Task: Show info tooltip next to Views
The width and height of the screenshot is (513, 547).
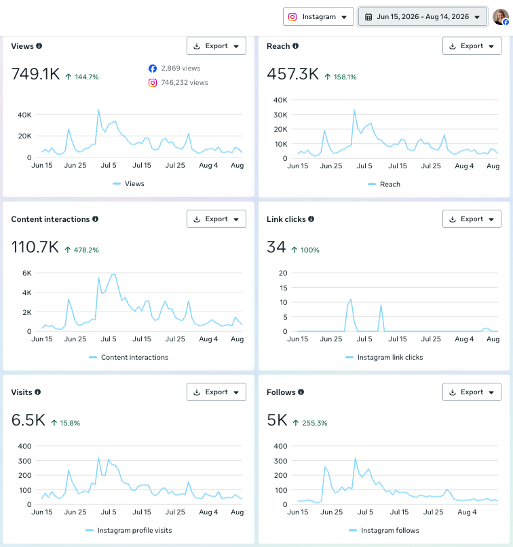Action: 39,45
